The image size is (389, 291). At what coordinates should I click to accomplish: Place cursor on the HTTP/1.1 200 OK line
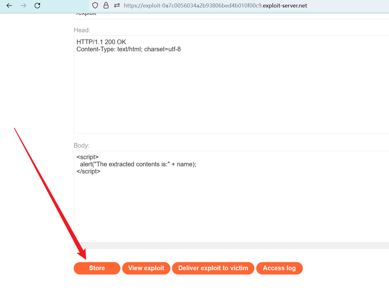click(x=101, y=42)
